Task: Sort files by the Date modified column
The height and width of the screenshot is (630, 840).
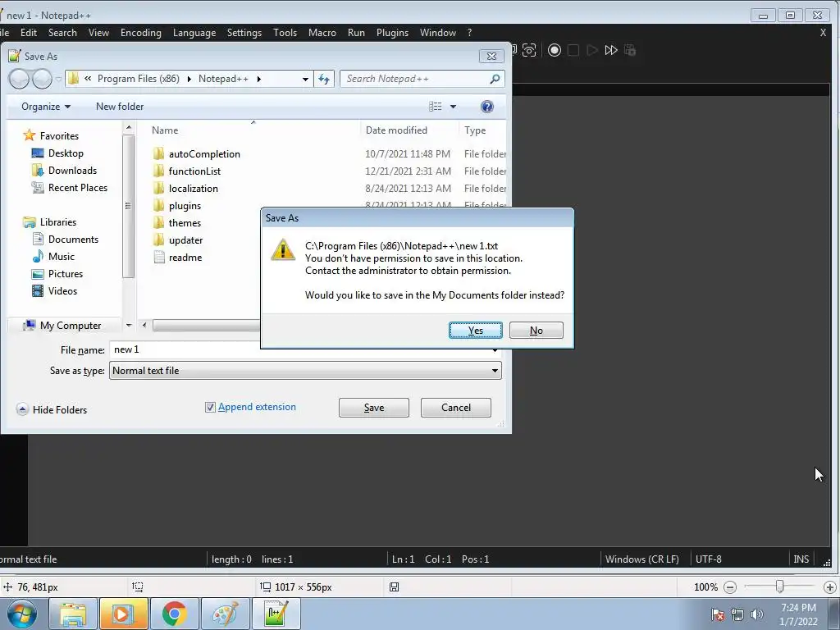Action: 396,130
